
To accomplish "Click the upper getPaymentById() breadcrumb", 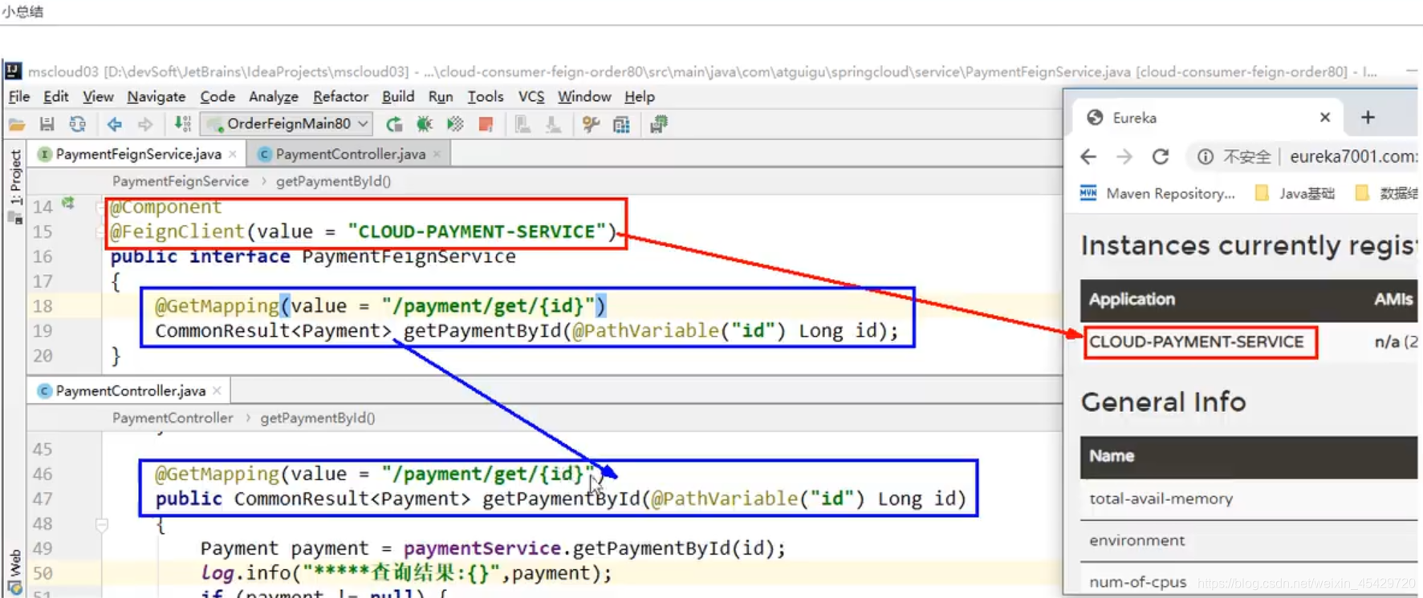I will [x=333, y=181].
